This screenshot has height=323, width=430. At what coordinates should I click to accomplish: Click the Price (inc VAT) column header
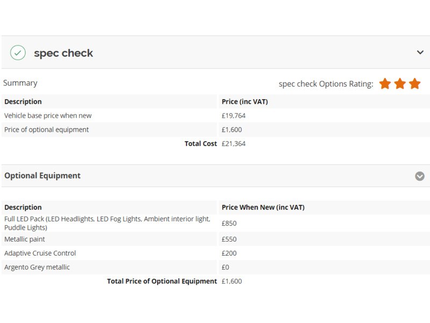pyautogui.click(x=245, y=102)
